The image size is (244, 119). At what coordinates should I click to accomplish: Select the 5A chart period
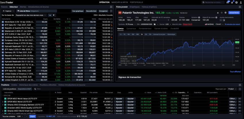tap(150, 34)
